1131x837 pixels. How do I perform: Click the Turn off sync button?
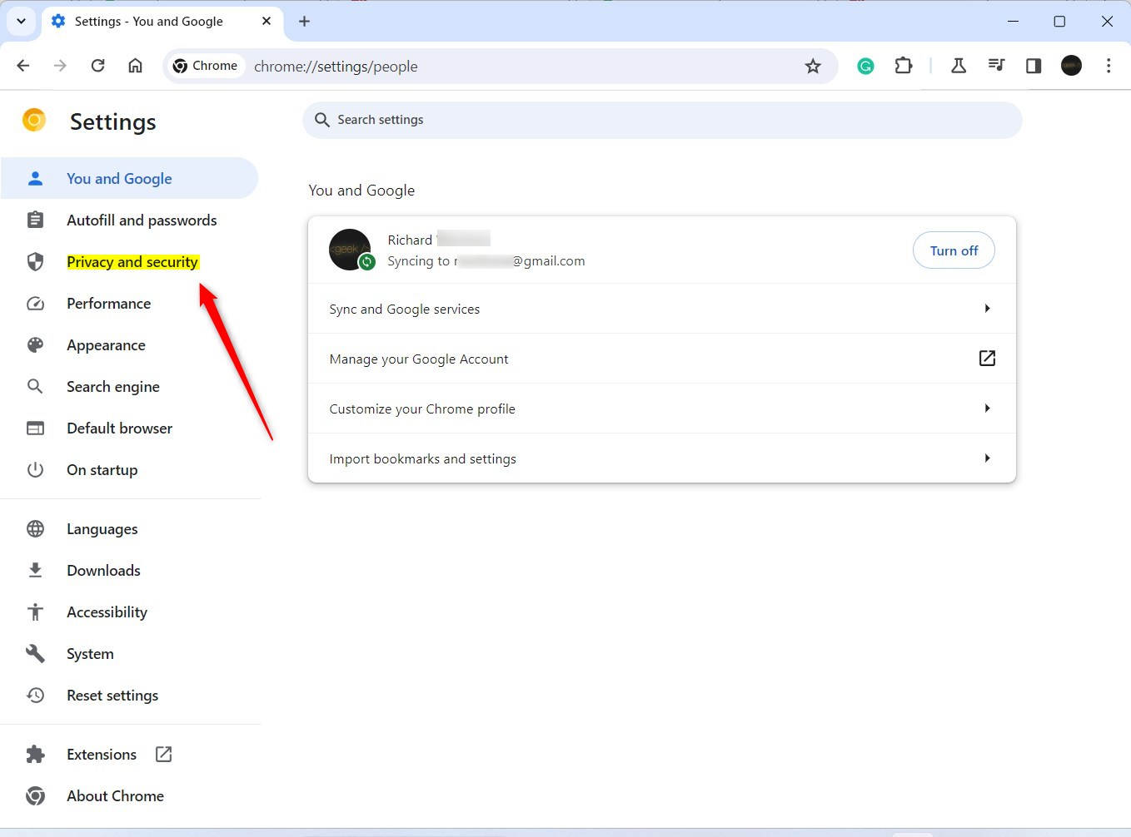tap(954, 250)
